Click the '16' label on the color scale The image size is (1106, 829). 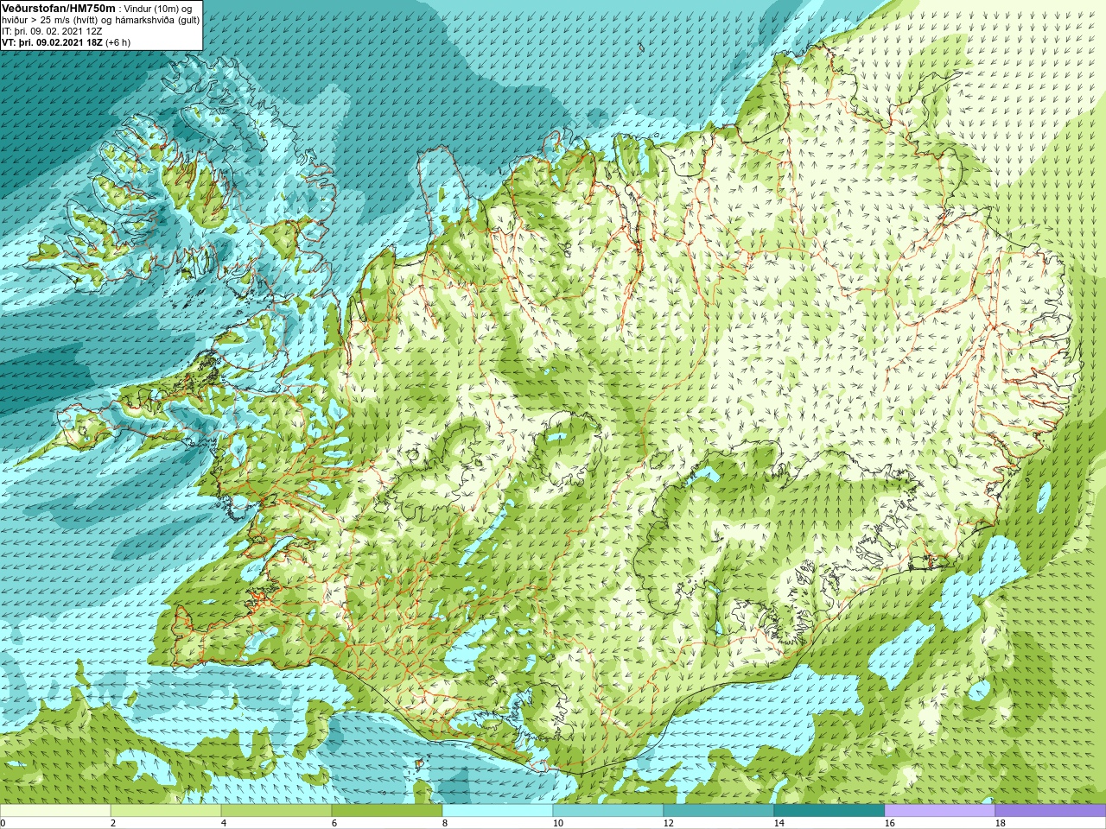tap(889, 823)
